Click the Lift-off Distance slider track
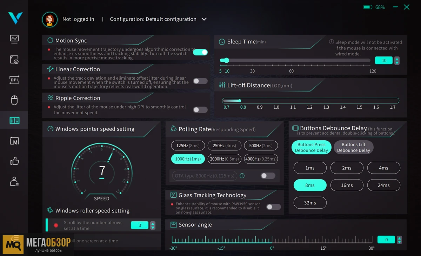The width and height of the screenshot is (421, 256). click(x=310, y=101)
